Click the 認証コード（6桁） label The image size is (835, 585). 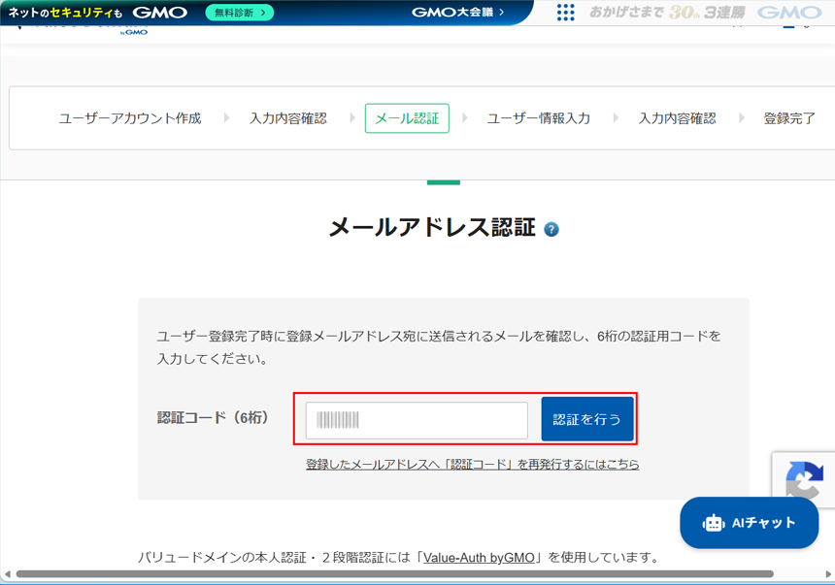(213, 417)
